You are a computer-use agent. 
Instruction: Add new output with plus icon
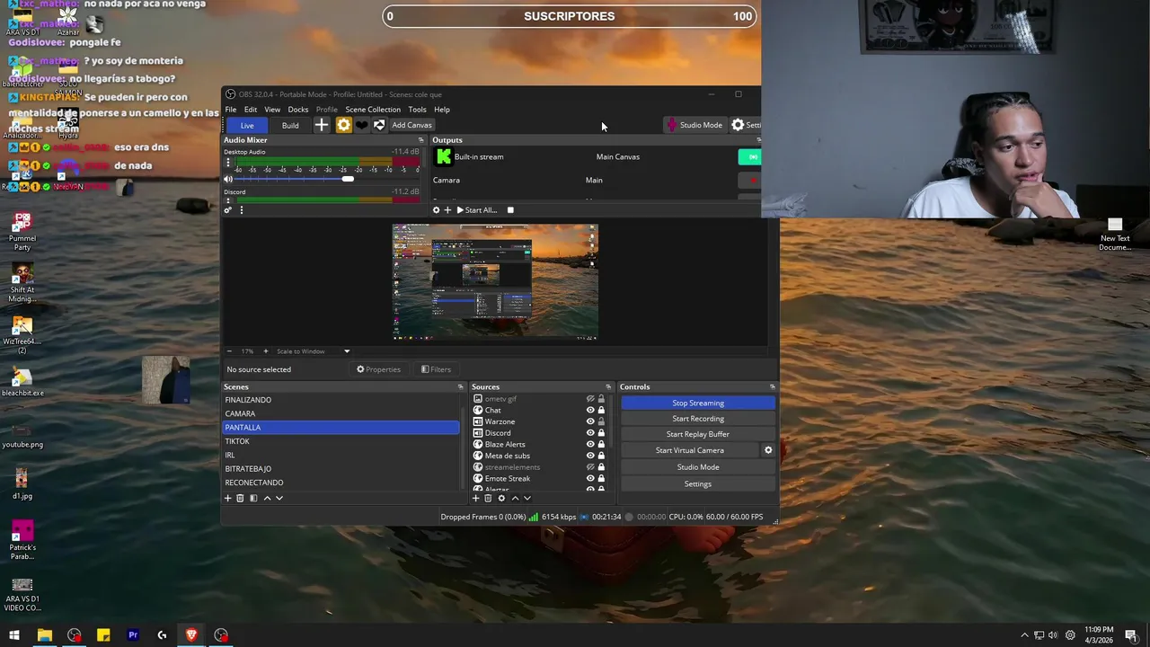[x=447, y=210]
